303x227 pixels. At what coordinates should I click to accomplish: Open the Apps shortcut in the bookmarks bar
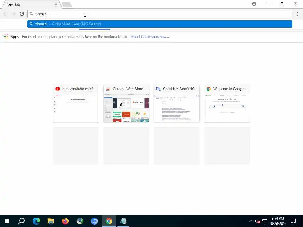11,36
